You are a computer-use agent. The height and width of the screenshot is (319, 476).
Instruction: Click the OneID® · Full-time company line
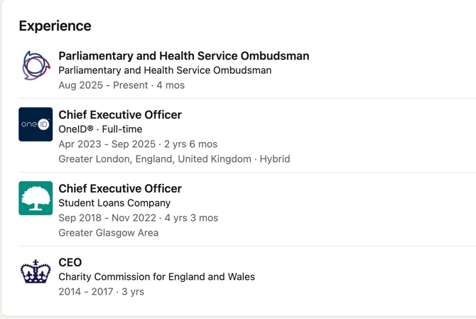pyautogui.click(x=100, y=129)
